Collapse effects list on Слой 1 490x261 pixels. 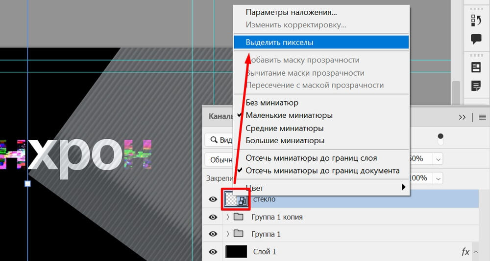coord(476,251)
